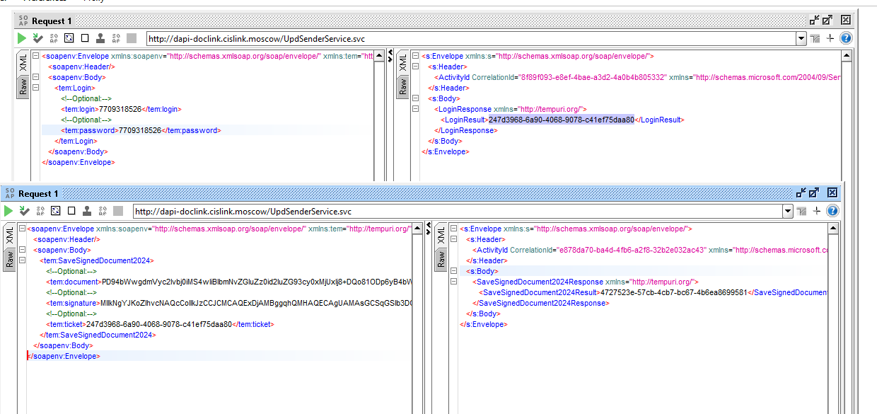Add SaveSignedDocument2024 request to TestCase
The height and width of the screenshot is (414, 877).
[24, 211]
